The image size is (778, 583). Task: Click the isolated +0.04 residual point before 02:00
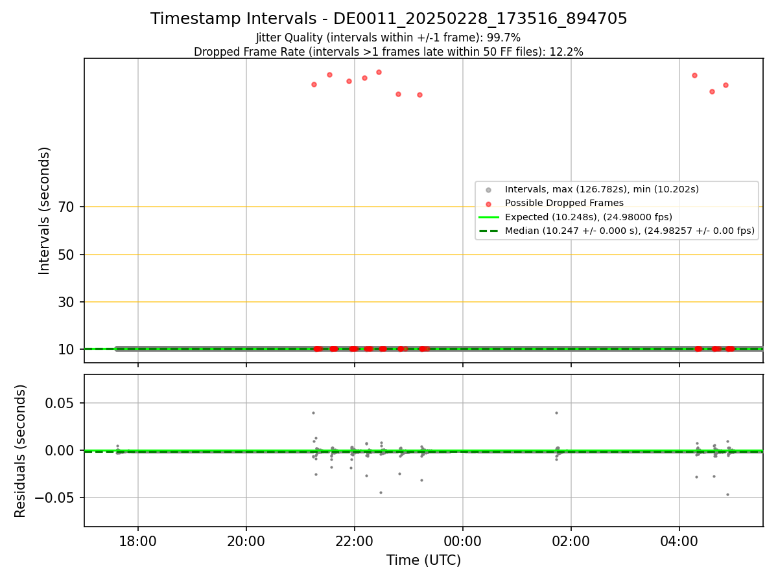(556, 413)
